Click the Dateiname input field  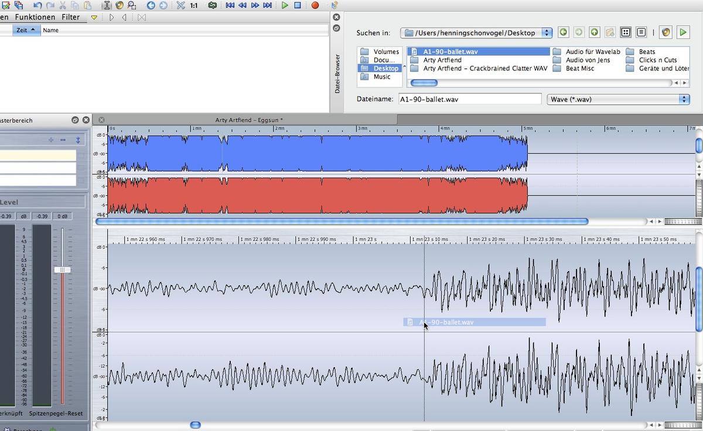470,99
